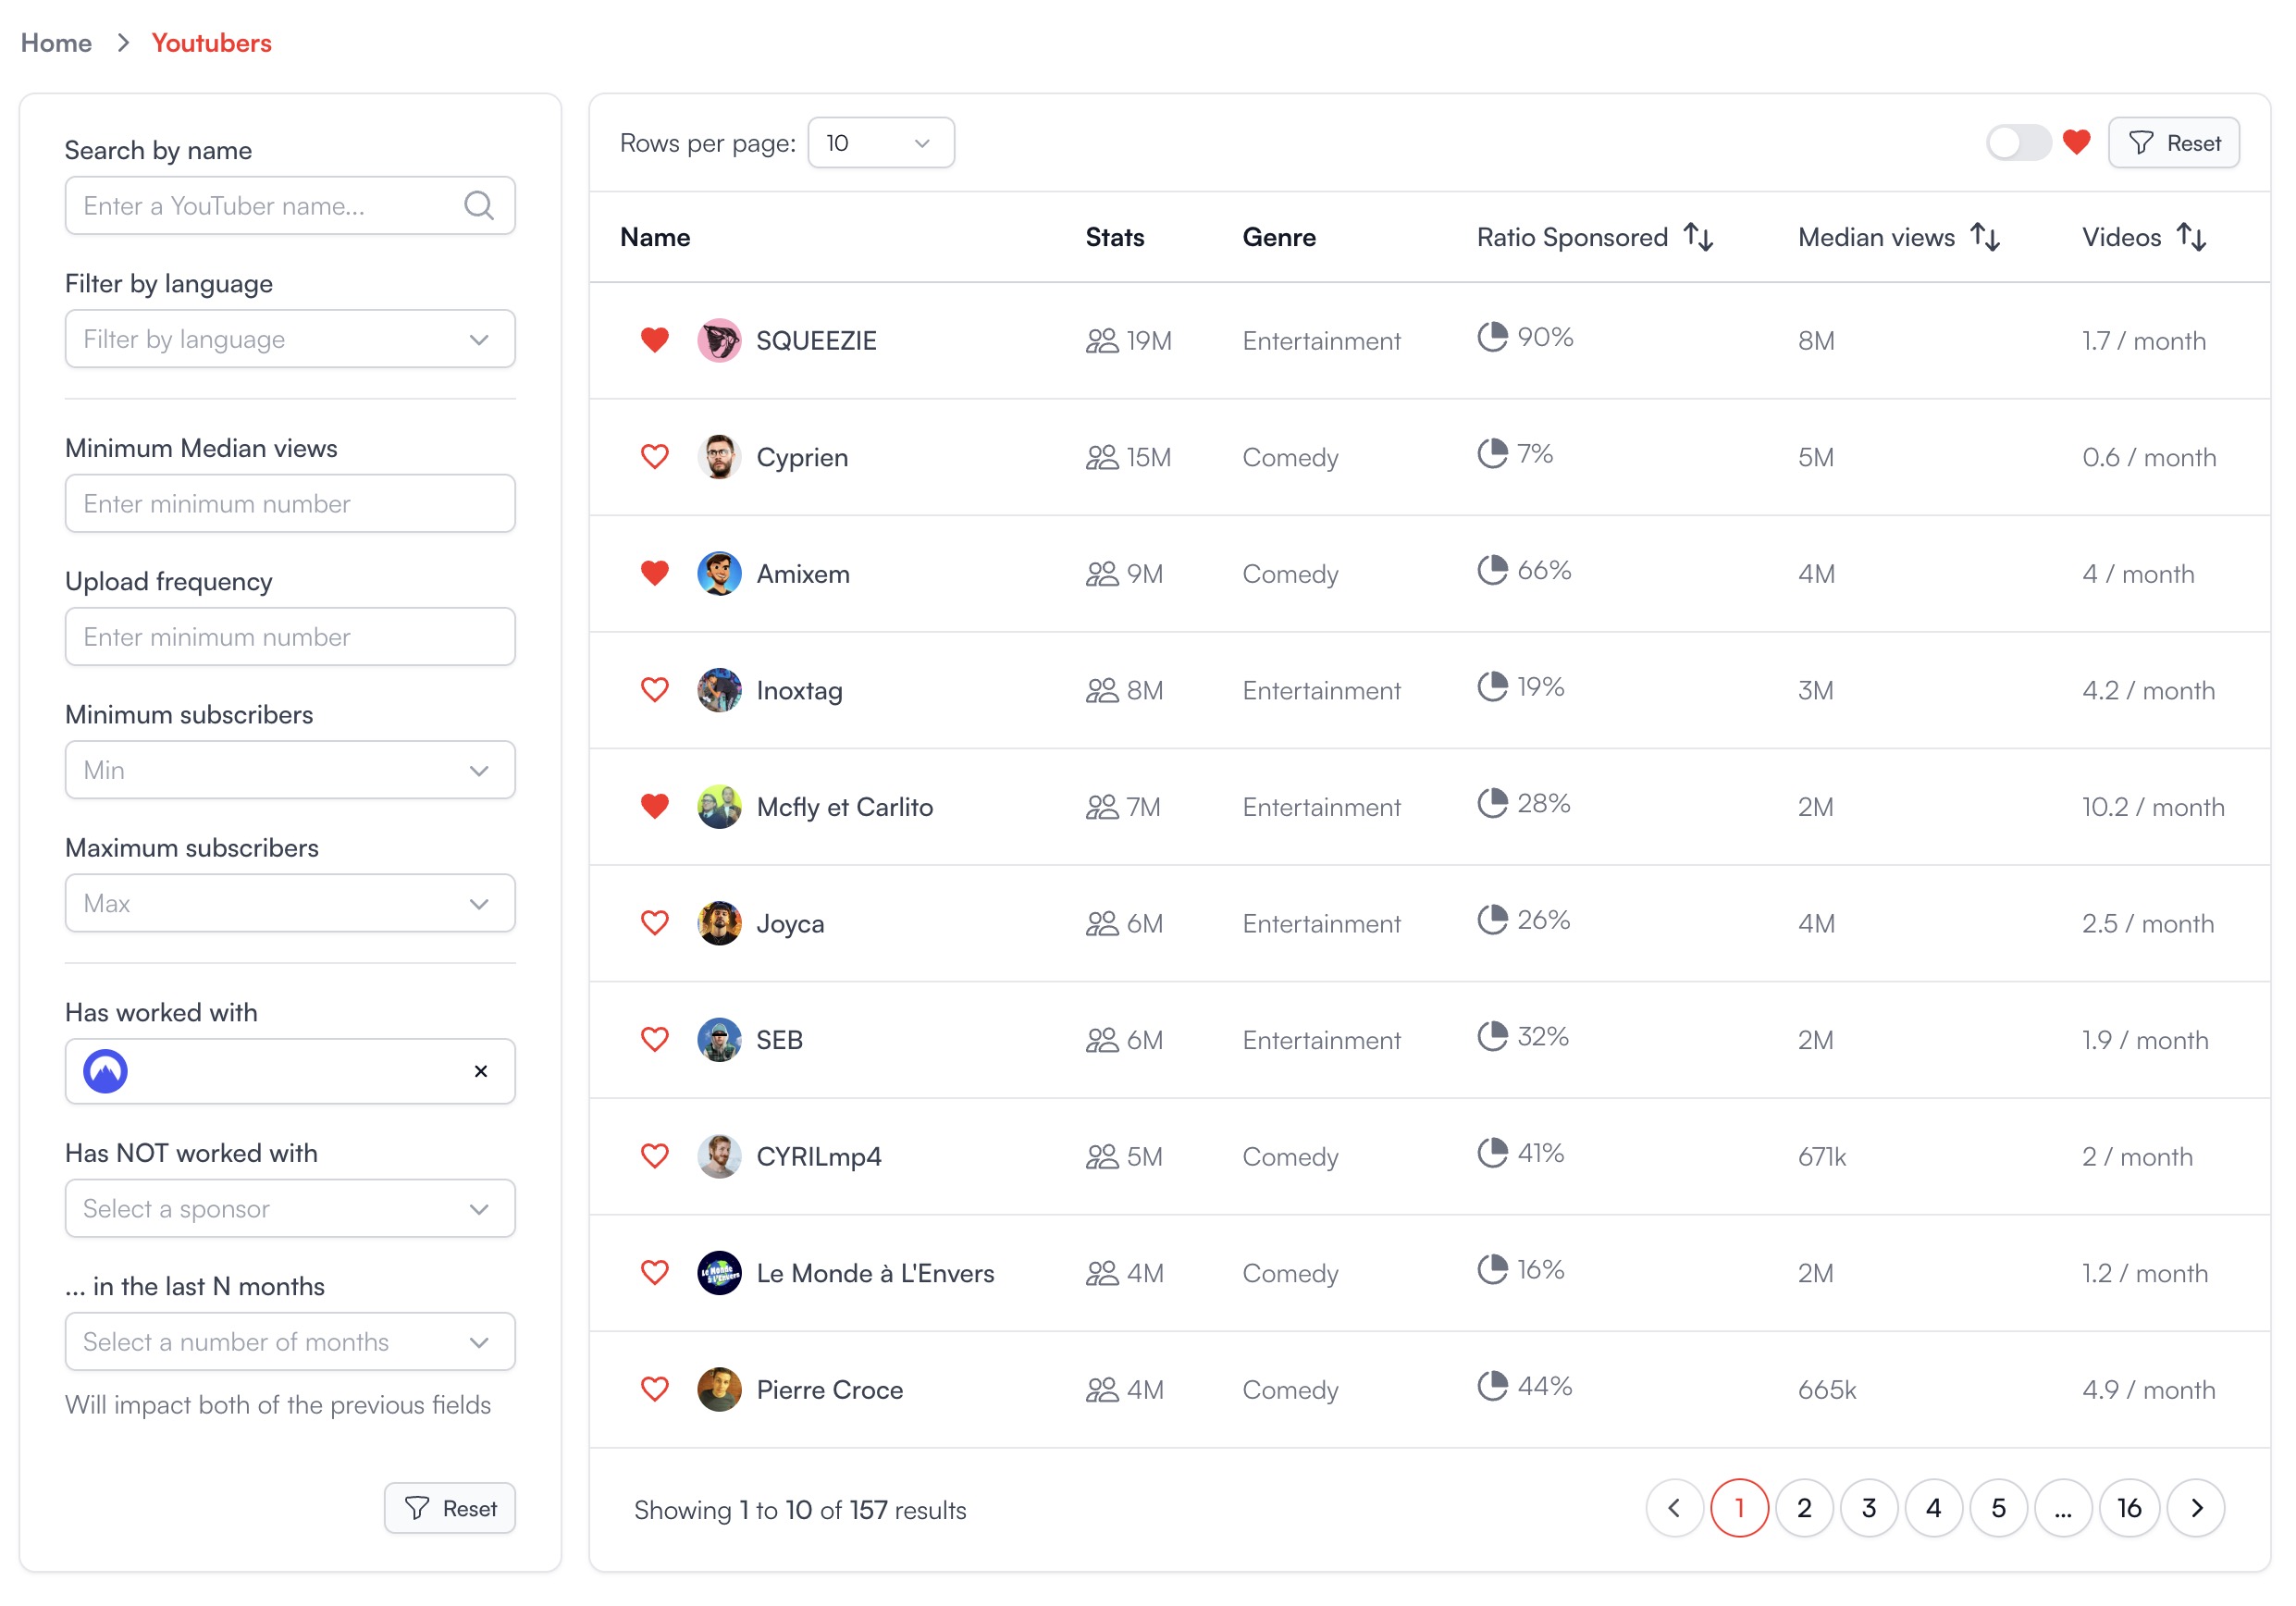Open the Pierre Croce name

pyautogui.click(x=829, y=1389)
